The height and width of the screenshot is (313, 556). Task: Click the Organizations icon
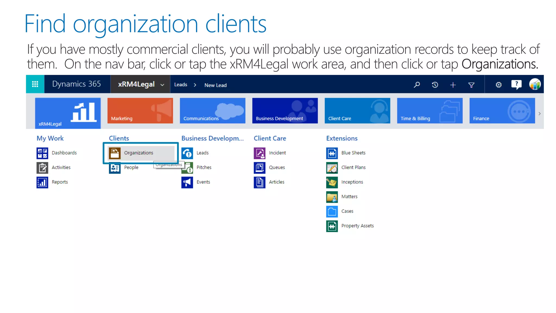[115, 153]
